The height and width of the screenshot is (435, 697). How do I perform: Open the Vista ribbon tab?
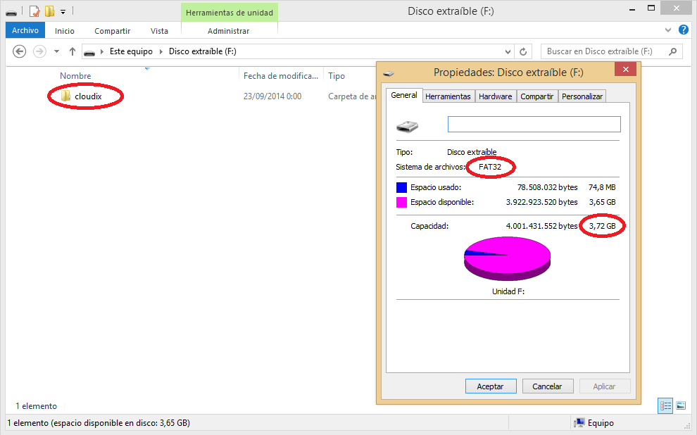(x=159, y=31)
